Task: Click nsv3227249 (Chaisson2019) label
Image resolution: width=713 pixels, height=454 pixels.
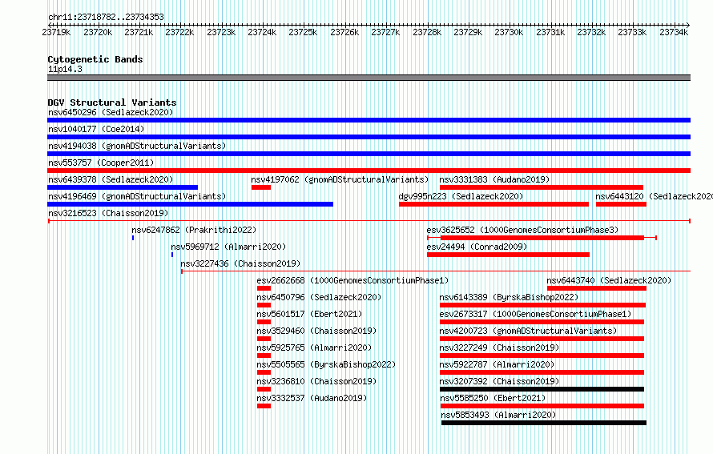Action: (x=499, y=348)
